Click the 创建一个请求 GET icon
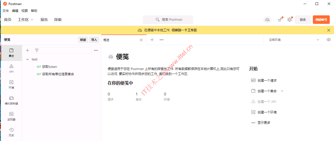 click(x=253, y=80)
